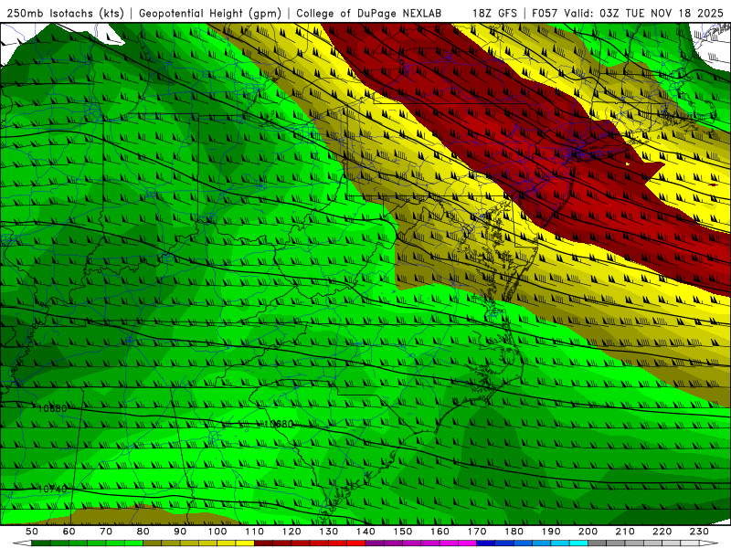Click the bright red swatch ending at 140
Viewport: 731px width, 548px height.
click(356, 543)
